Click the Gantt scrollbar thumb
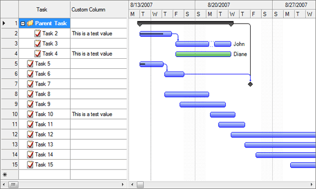Image resolution: width=316 pixels, height=189 pixels. click(141, 184)
